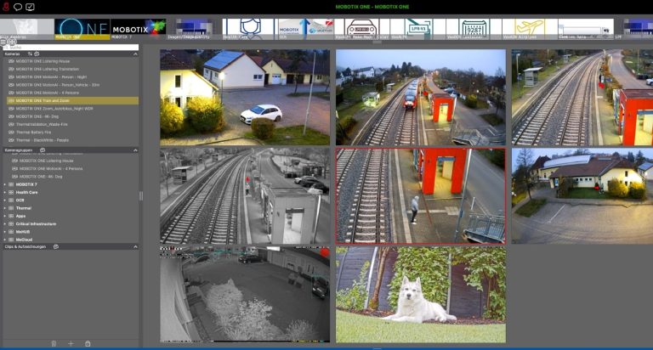Select MOBOTIX ONE MotionAI Person Night camera
The image size is (653, 350).
[x=72, y=77]
